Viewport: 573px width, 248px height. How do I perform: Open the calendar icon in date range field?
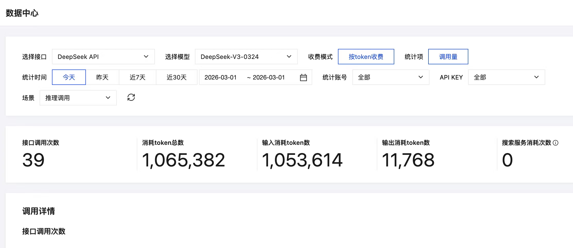pyautogui.click(x=303, y=77)
